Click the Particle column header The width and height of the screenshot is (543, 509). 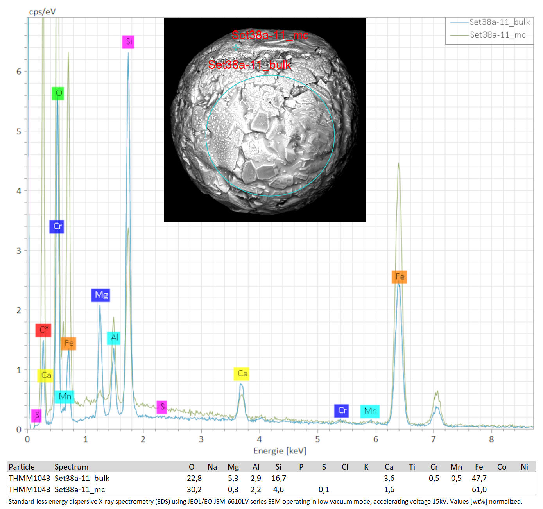(22, 467)
